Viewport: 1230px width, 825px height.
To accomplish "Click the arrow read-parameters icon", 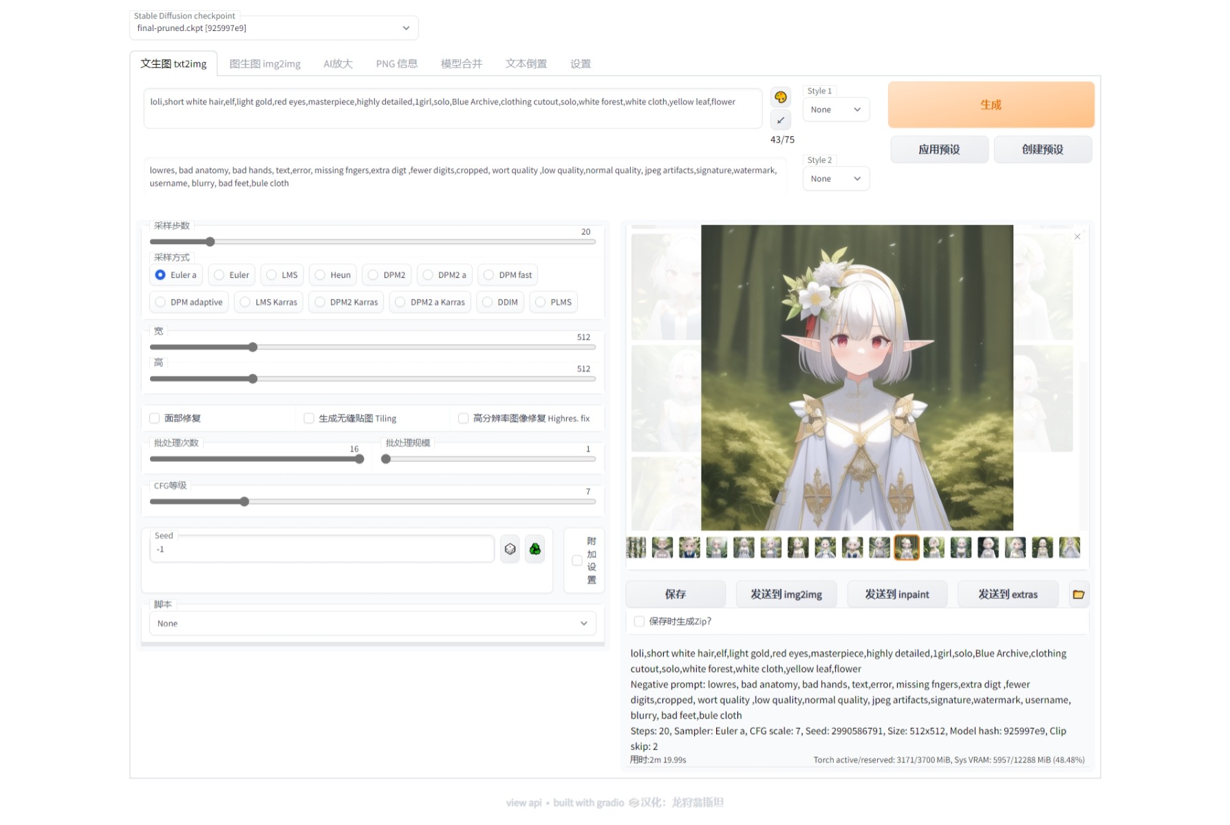I will pos(780,120).
